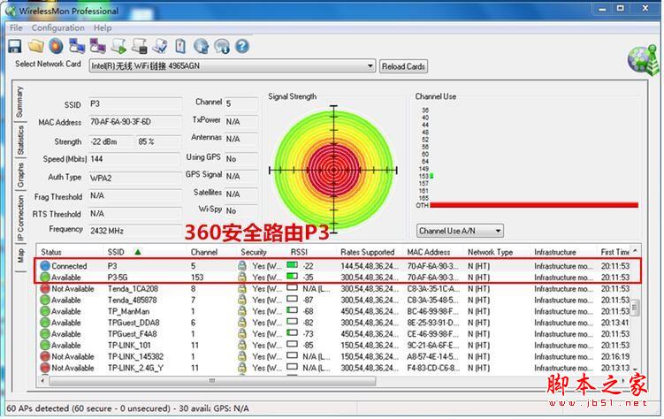Open file using the folder toolbar icon
Viewport: 664px width, 419px height.
36,46
